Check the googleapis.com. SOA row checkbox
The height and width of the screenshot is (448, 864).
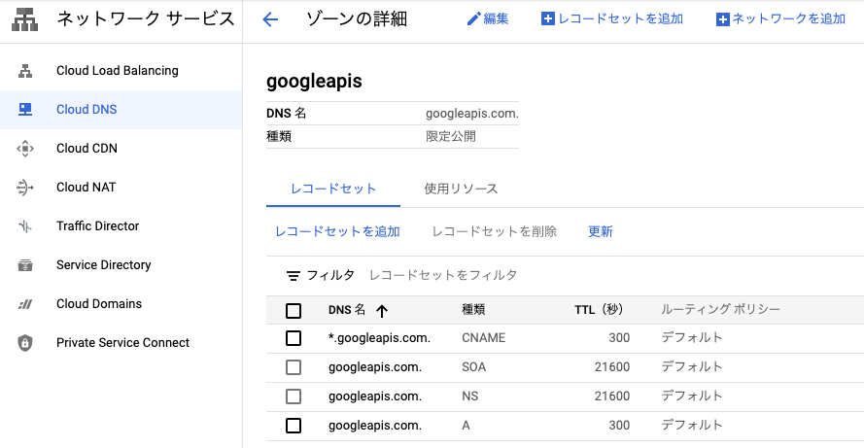point(294,367)
